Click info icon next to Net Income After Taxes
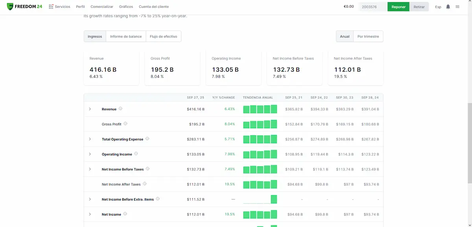 pyautogui.click(x=144, y=184)
